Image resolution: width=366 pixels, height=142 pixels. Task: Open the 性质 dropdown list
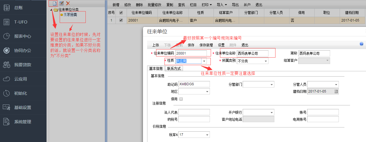click(204, 61)
